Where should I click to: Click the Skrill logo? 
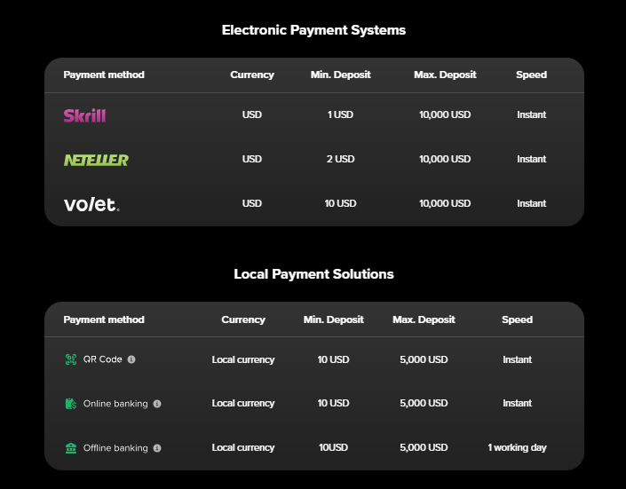point(84,115)
